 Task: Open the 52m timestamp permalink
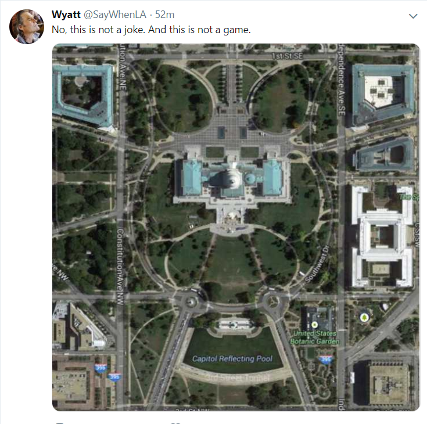pos(165,15)
